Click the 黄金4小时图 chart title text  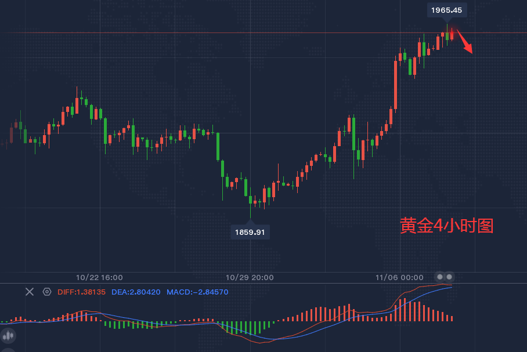click(x=447, y=226)
